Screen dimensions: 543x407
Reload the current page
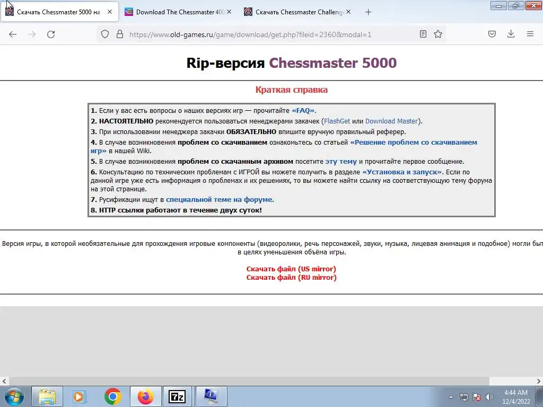pos(51,34)
